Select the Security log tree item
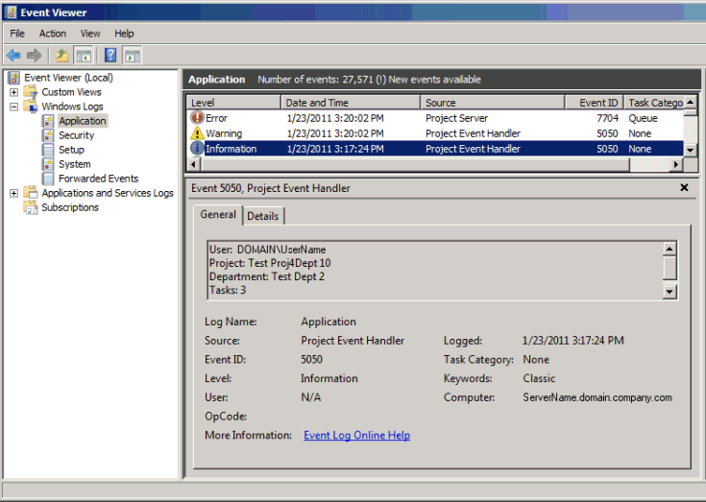 [76, 135]
